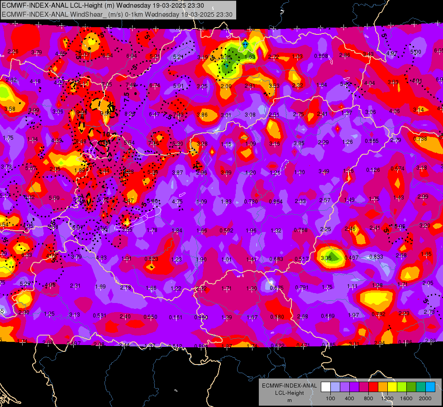The width and height of the screenshot is (443, 407).
Task: Click the grid value 0.531
Action: [100, 315]
